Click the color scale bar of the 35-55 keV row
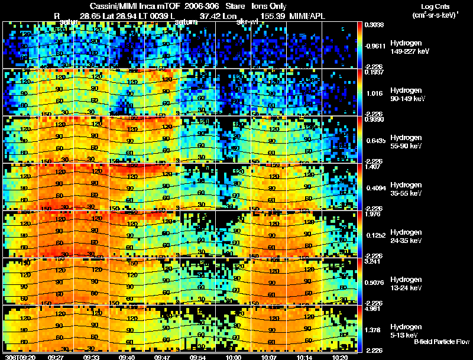The width and height of the screenshot is (473, 360). (359, 187)
